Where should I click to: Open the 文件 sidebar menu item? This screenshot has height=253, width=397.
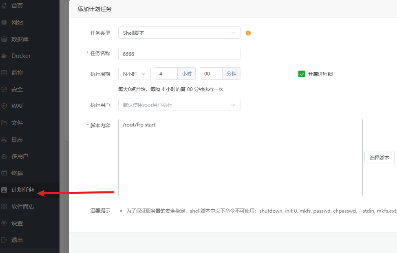[17, 123]
